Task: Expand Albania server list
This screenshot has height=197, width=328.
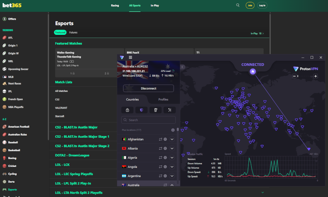Action: click(x=172, y=149)
